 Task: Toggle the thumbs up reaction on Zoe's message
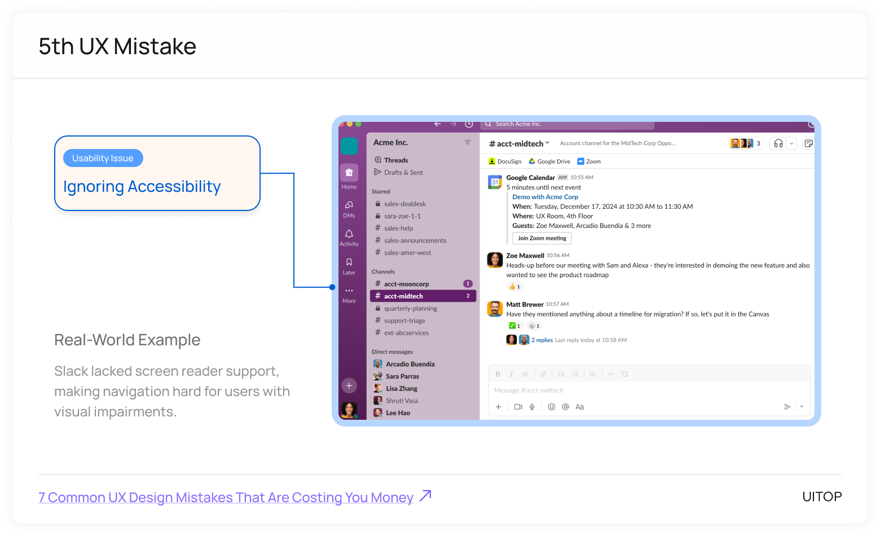coord(515,287)
